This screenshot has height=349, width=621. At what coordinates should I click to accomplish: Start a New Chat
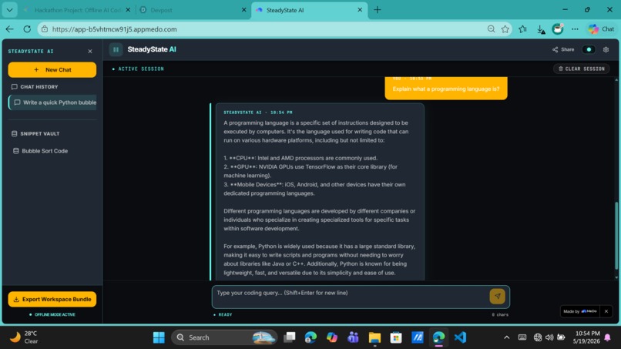click(x=52, y=69)
